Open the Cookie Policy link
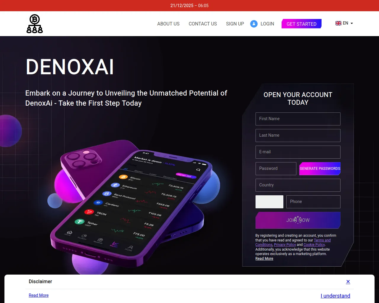The width and height of the screenshot is (379, 303). click(314, 245)
